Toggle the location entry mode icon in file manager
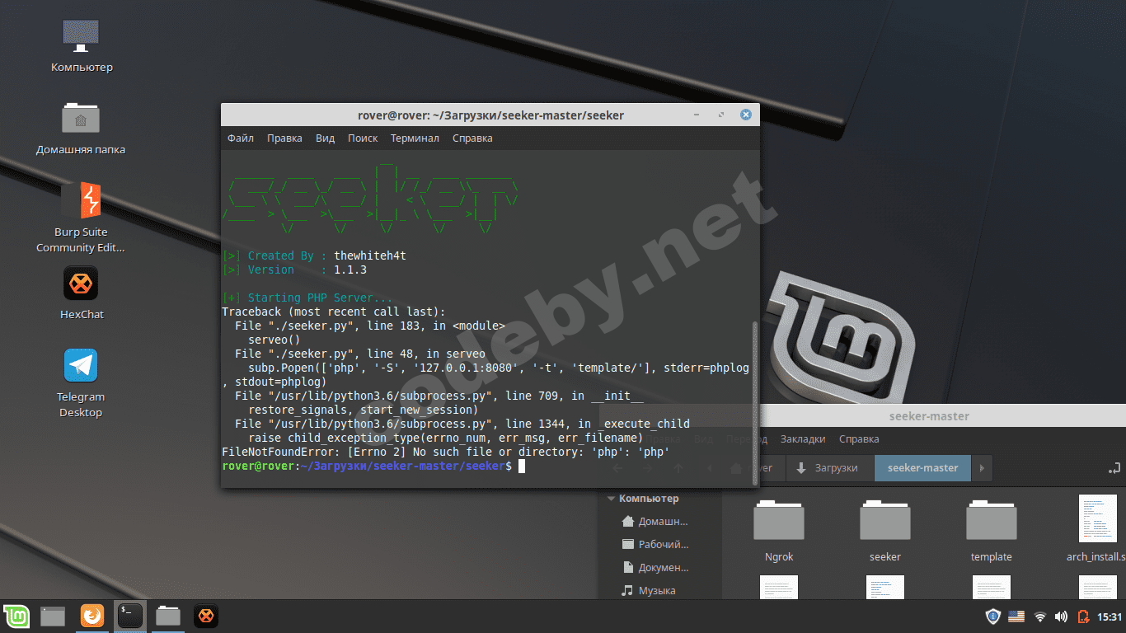The image size is (1126, 633). (x=1114, y=468)
